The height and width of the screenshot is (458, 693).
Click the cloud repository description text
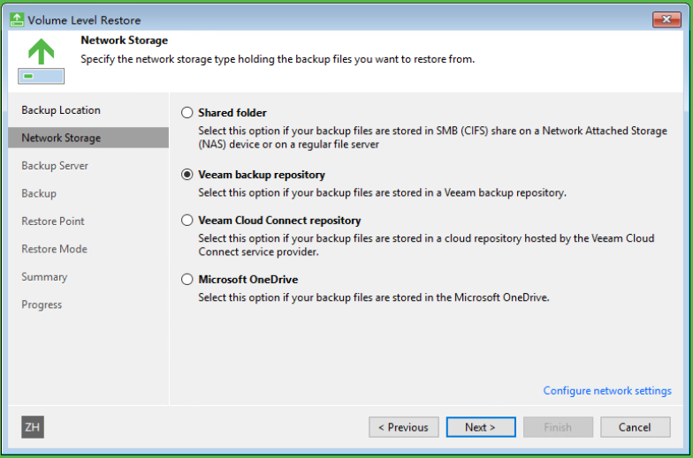[x=426, y=245]
